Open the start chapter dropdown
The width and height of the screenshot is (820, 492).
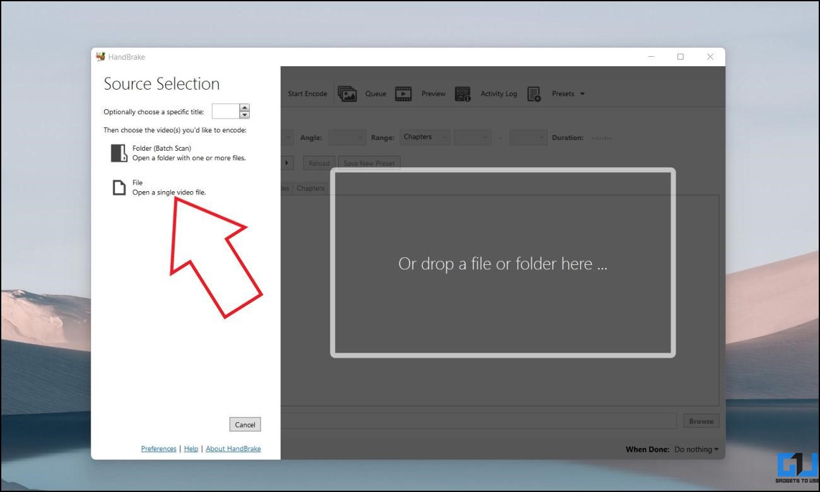pos(472,138)
